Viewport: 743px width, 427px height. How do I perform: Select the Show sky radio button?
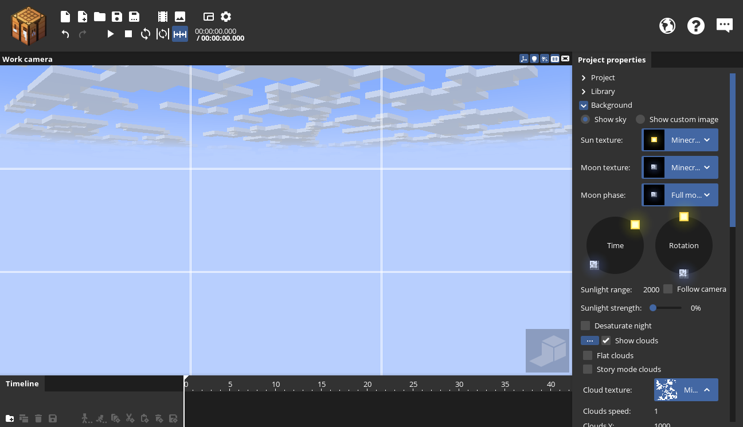point(585,119)
